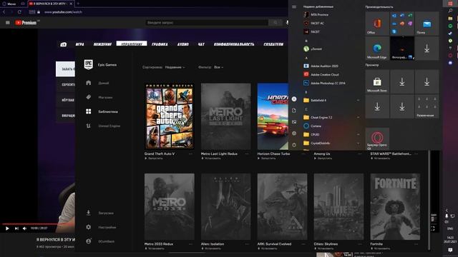Open the Home page icon in Epic launcher sidebar

[x=89, y=83]
